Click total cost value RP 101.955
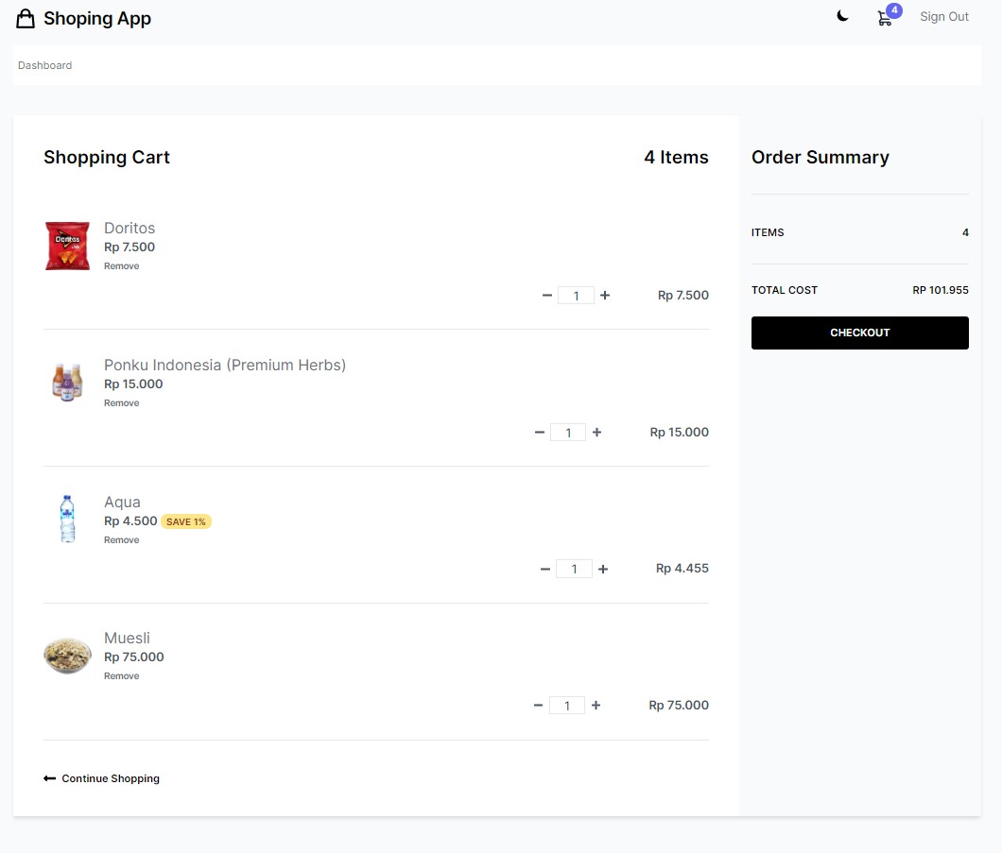The width and height of the screenshot is (1002, 853). pyautogui.click(x=940, y=290)
